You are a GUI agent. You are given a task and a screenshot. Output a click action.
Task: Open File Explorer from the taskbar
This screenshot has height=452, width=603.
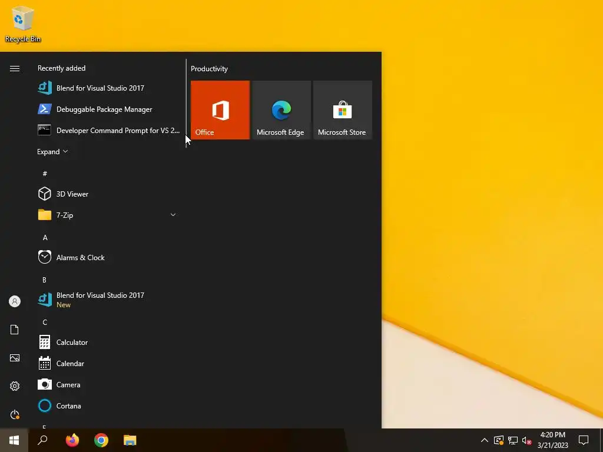point(130,440)
